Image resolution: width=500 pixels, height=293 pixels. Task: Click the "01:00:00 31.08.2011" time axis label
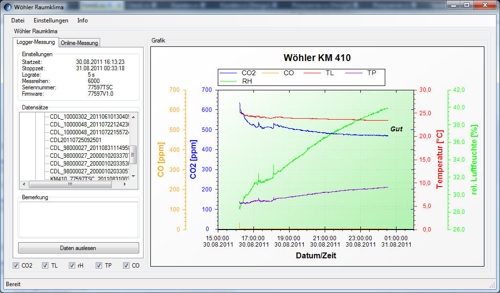(x=396, y=241)
